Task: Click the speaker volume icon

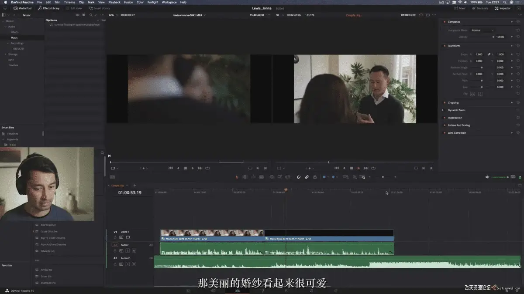Action: pyautogui.click(x=487, y=177)
